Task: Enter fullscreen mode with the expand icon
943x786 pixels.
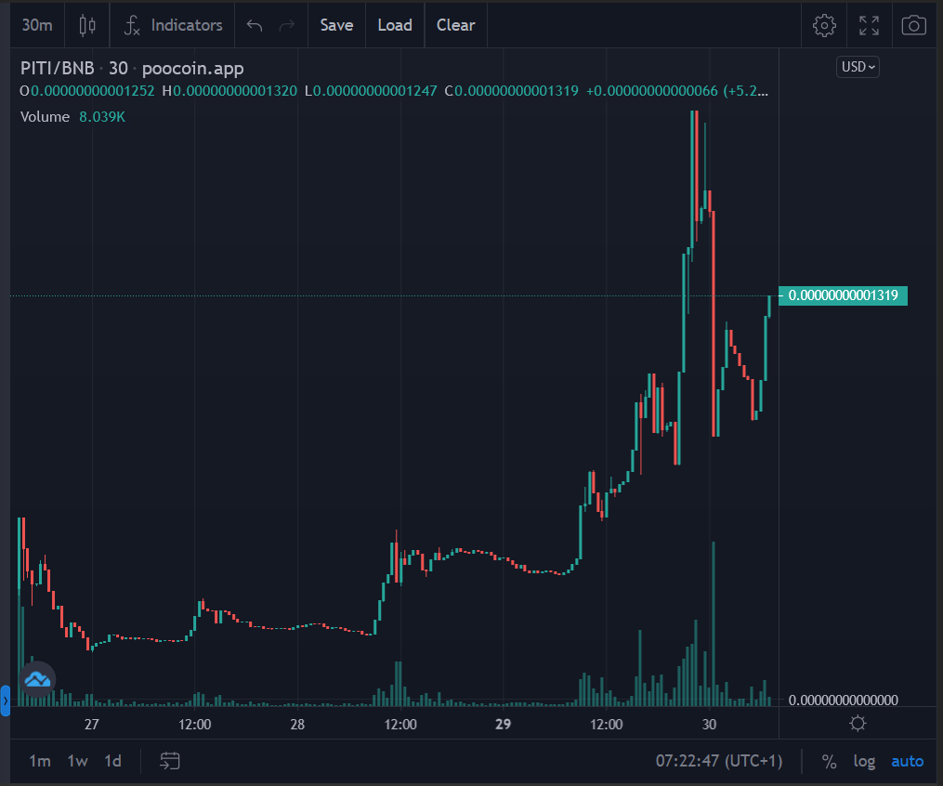Action: point(868,25)
